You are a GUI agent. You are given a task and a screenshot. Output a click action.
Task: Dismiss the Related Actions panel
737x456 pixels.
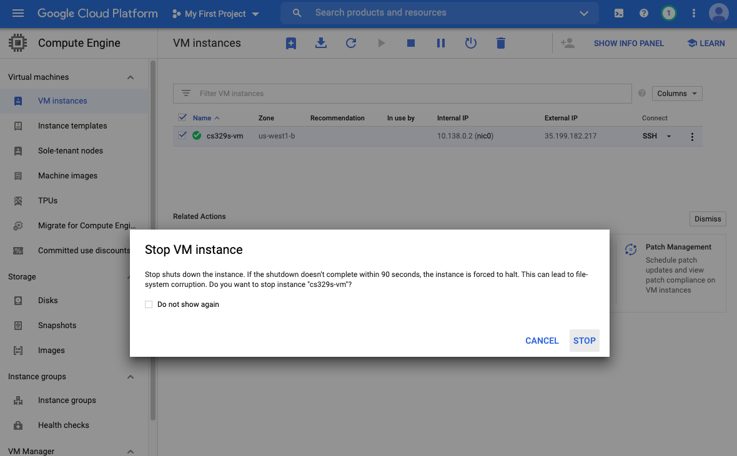(x=708, y=219)
